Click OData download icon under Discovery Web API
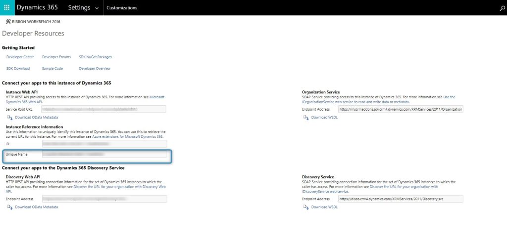Image resolution: width=507 pixels, height=249 pixels. click(x=10, y=207)
